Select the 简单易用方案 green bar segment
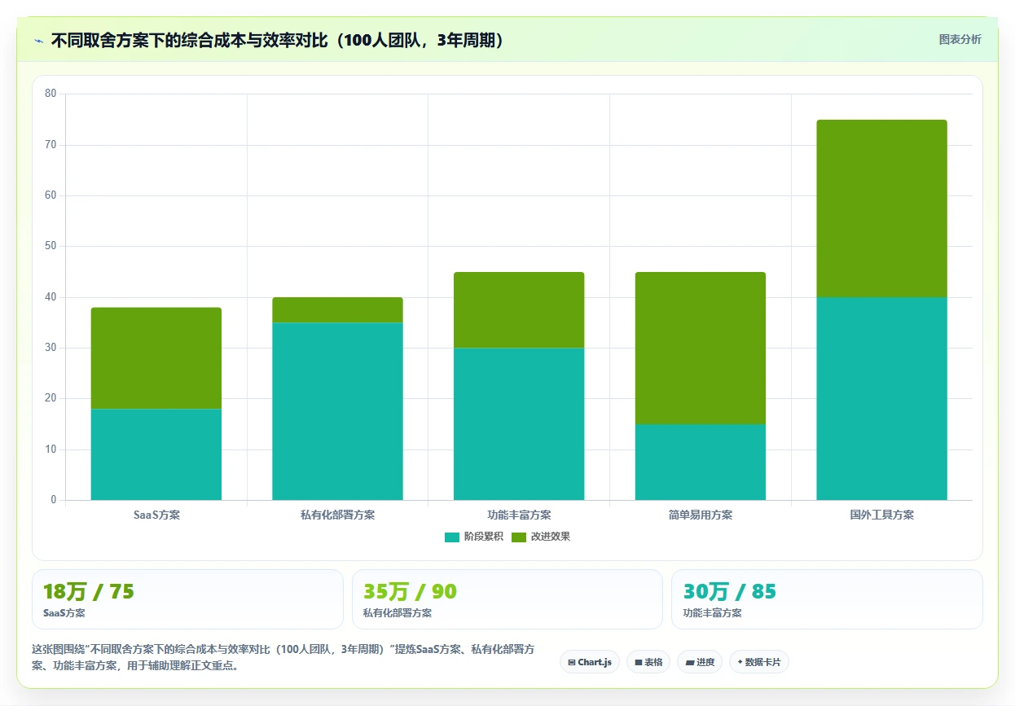 pyautogui.click(x=701, y=348)
